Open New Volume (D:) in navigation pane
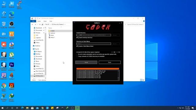The image size is (196, 110). point(40,71)
